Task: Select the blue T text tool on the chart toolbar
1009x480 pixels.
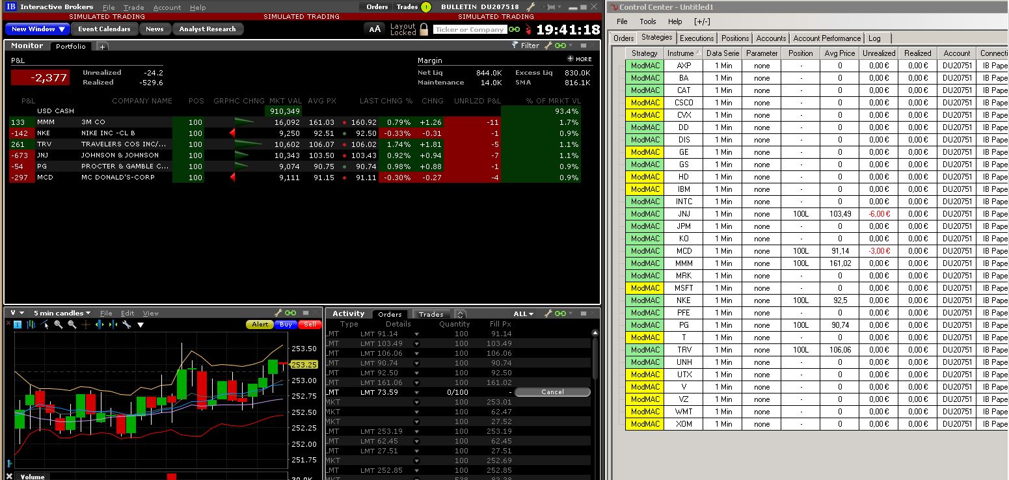Action: (18, 325)
